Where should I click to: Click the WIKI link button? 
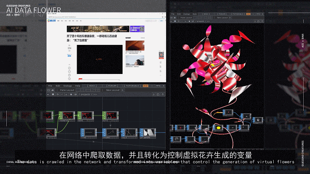point(92,86)
